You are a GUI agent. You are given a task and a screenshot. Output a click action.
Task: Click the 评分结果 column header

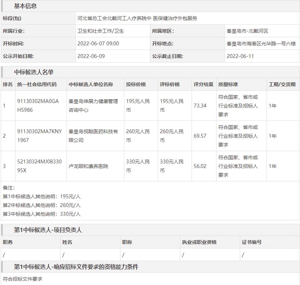point(204,84)
